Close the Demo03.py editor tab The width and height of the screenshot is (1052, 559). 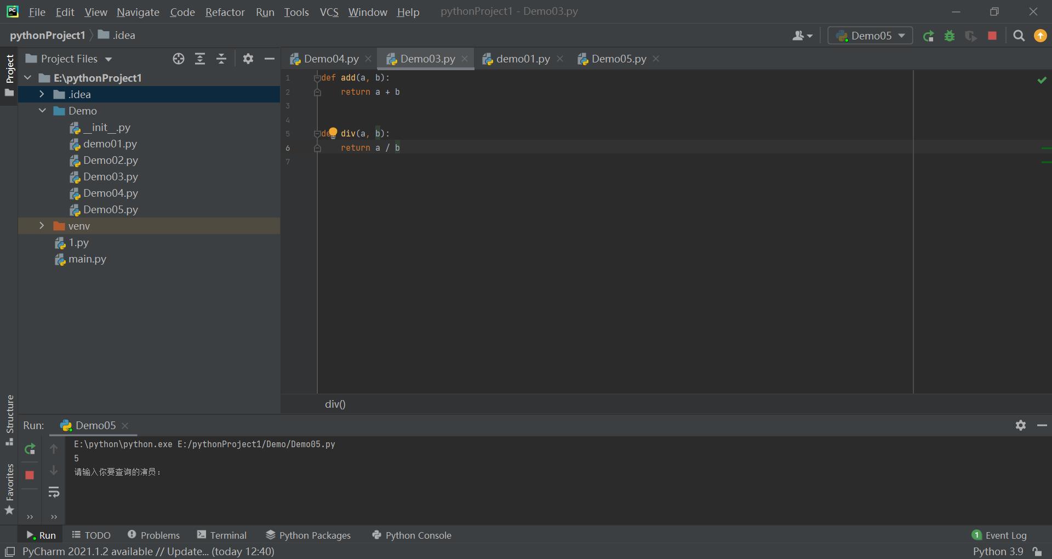pyautogui.click(x=465, y=59)
